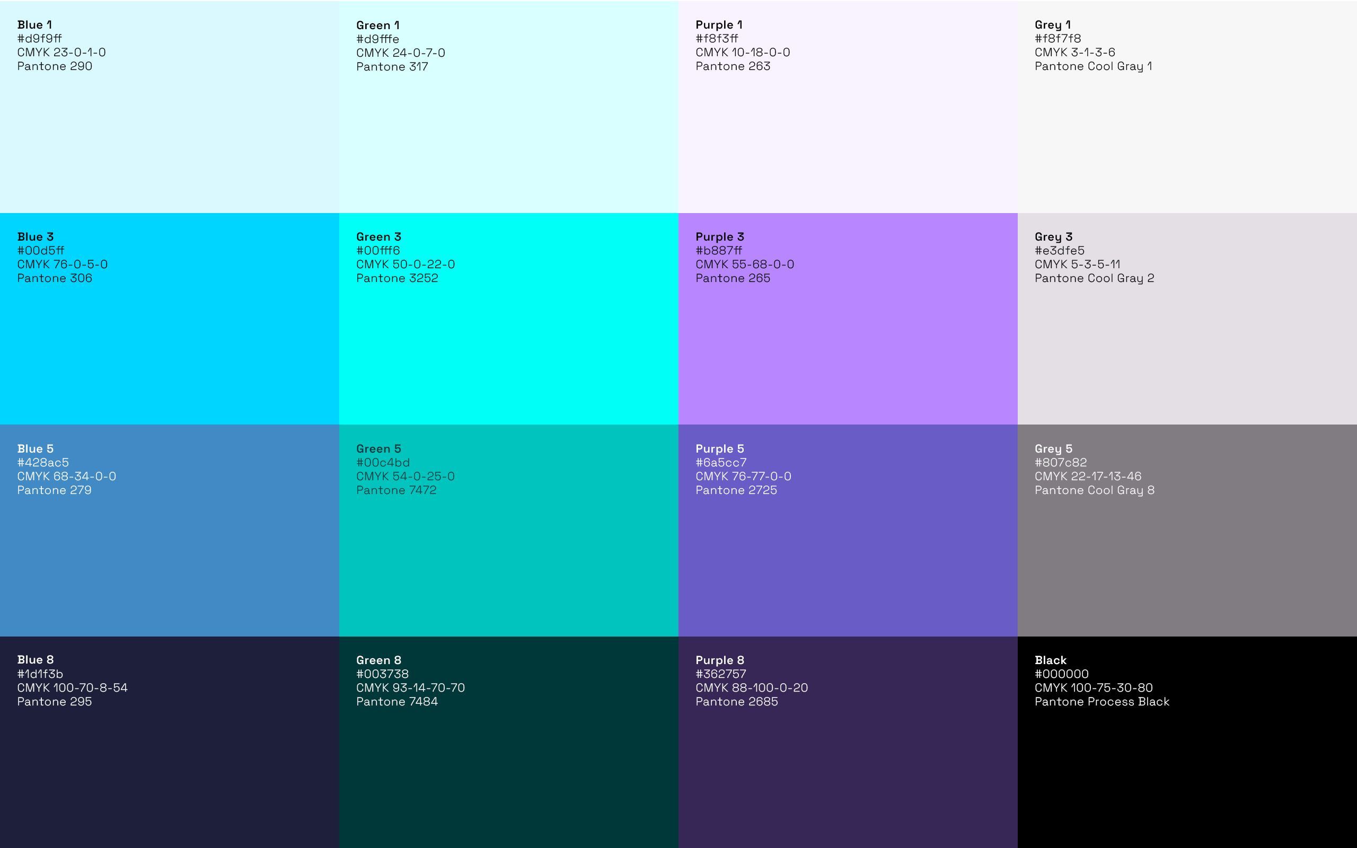The image size is (1357, 848).
Task: Click Pantone 295 label
Action: click(x=55, y=702)
